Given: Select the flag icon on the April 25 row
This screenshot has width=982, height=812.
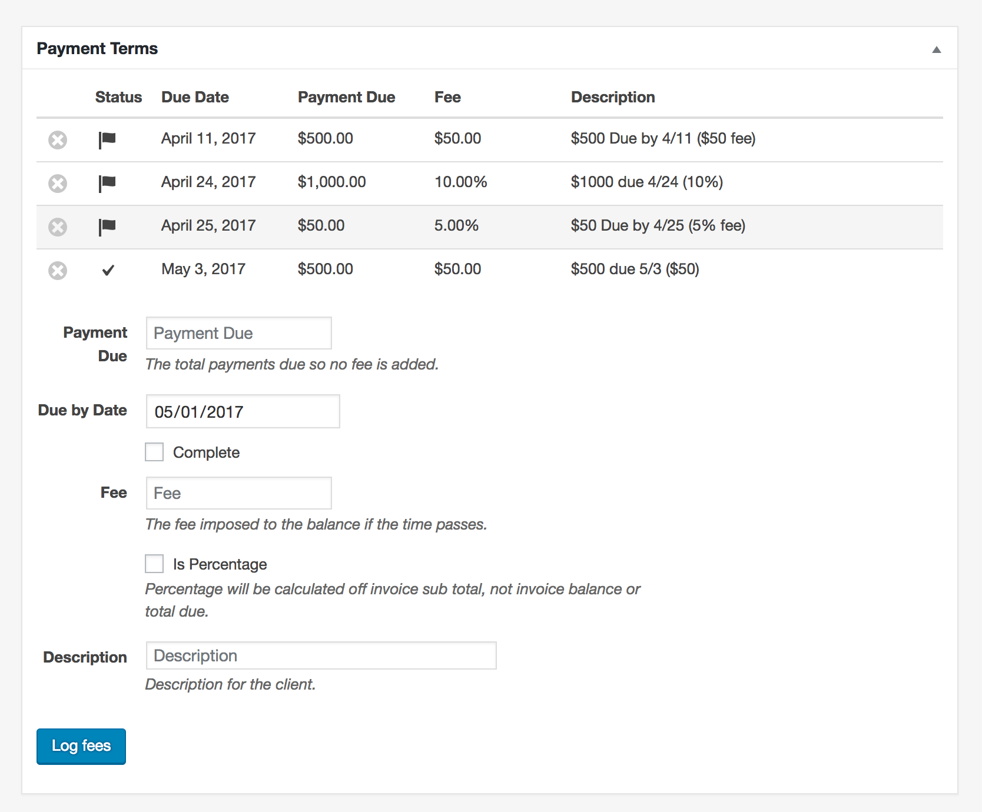Looking at the screenshot, I should pos(108,227).
